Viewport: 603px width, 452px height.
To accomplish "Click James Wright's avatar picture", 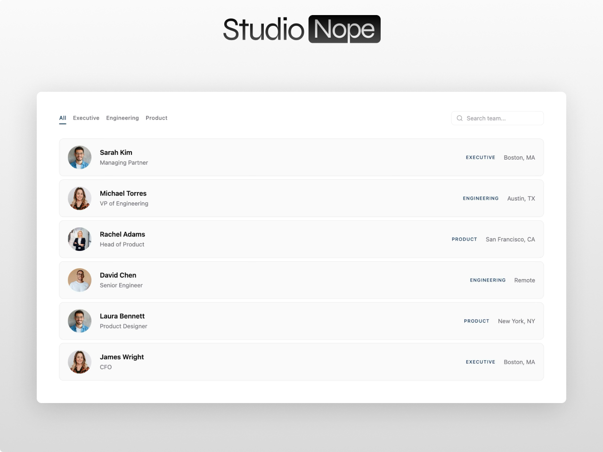I will pos(80,362).
